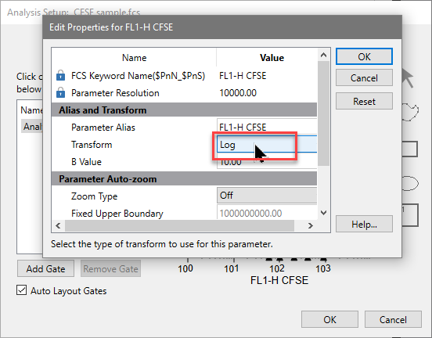Select the arrow pointer gate tool

click(x=408, y=77)
